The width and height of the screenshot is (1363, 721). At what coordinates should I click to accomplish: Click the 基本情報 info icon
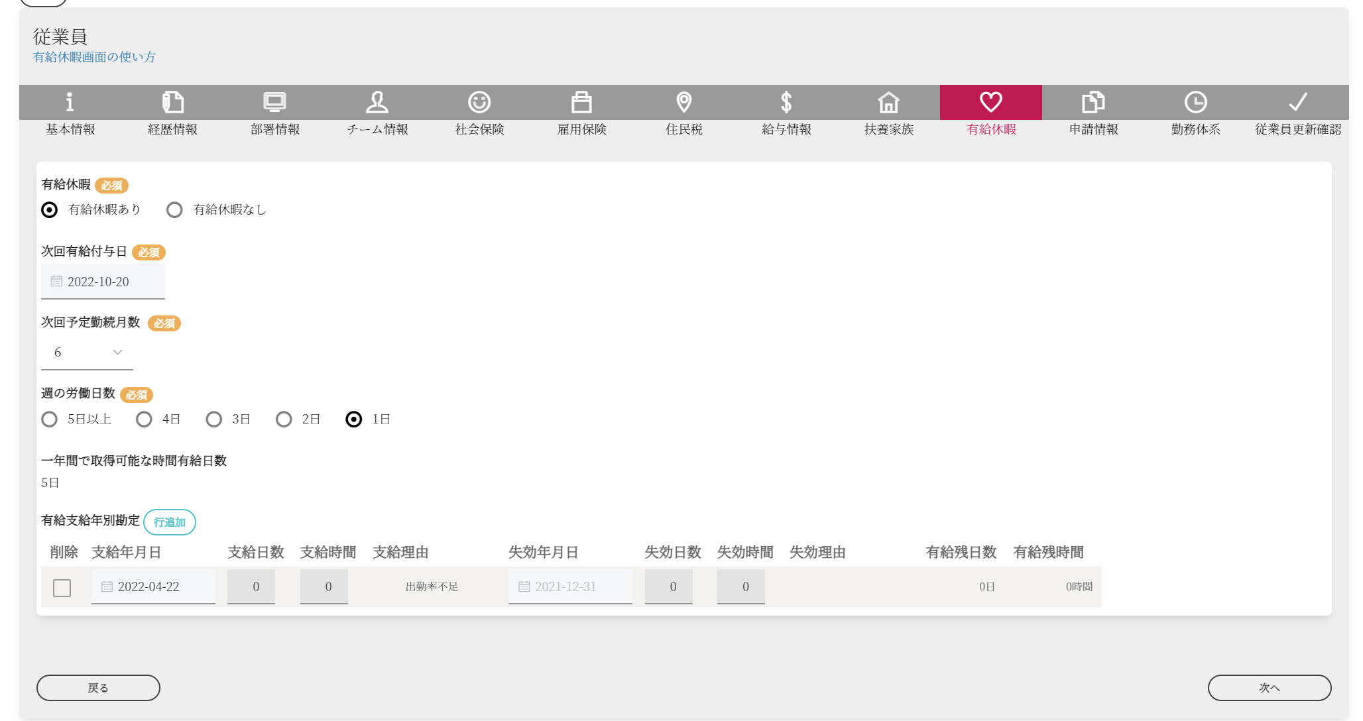click(x=70, y=102)
